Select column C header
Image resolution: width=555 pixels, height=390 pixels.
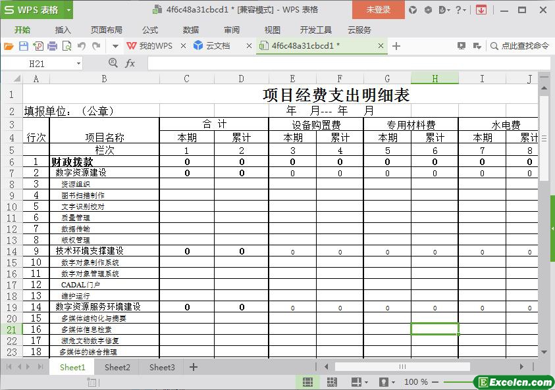point(186,78)
